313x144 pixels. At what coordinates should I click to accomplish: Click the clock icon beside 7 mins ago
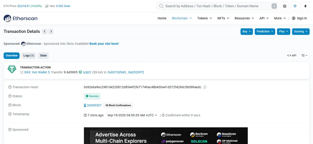pos(85,115)
